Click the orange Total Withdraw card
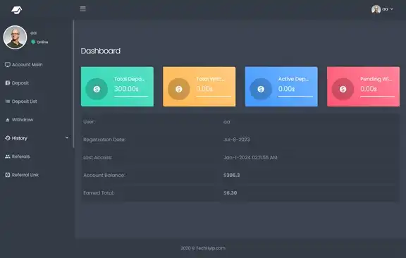The width and height of the screenshot is (406, 258). point(199,87)
